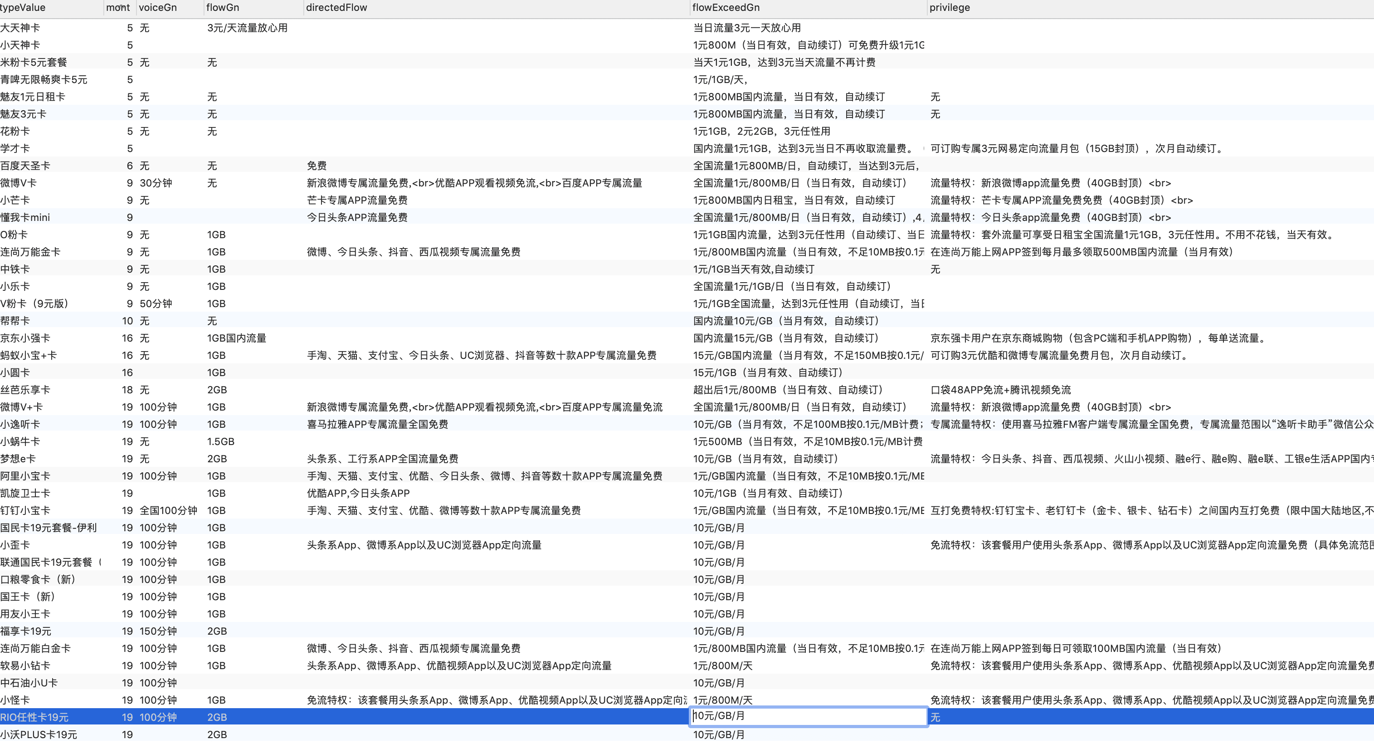The height and width of the screenshot is (744, 1374).
Task: Click the 花粉卡 cell
Action: click(15, 131)
